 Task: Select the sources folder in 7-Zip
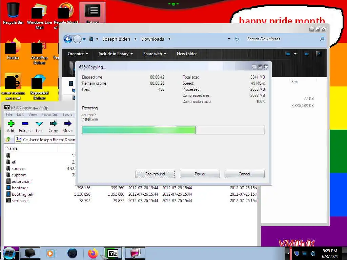click(19, 169)
